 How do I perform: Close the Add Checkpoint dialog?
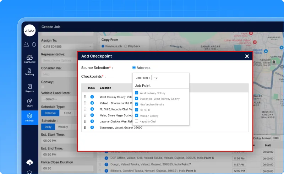click(247, 56)
